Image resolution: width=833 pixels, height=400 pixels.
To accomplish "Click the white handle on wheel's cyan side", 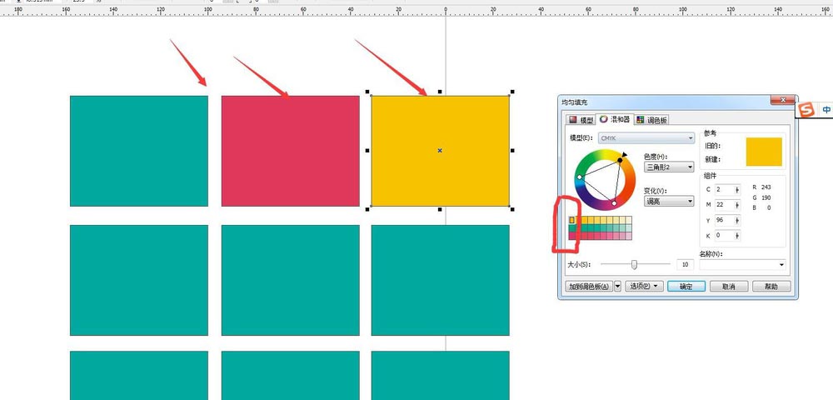I will coord(580,177).
